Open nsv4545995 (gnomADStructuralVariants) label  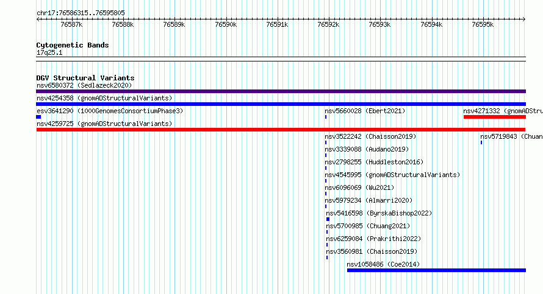click(x=392, y=175)
